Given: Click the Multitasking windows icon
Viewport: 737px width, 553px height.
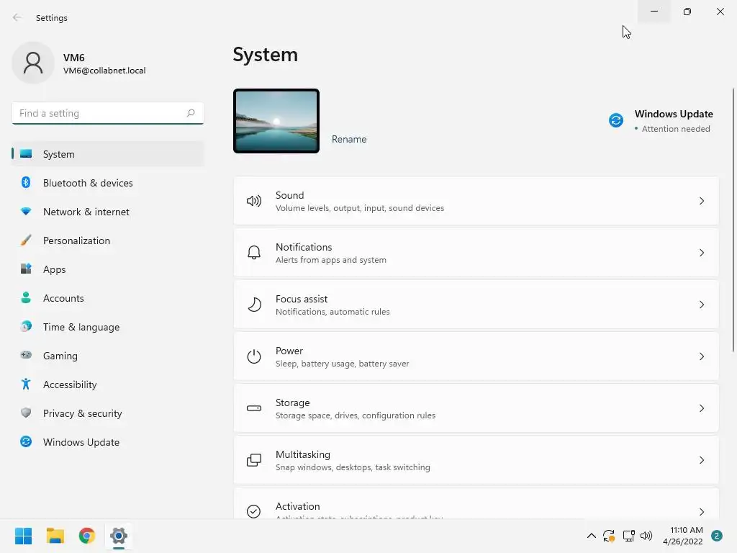Looking at the screenshot, I should pyautogui.click(x=254, y=460).
